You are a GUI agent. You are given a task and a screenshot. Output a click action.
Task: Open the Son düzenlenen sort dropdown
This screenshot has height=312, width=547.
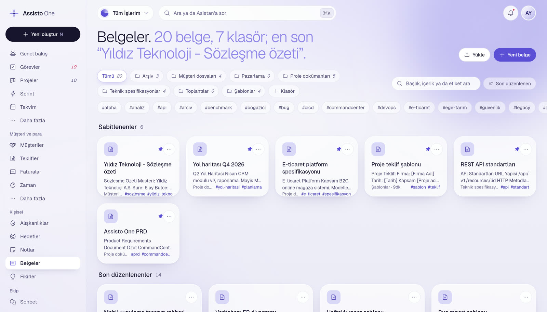509,83
